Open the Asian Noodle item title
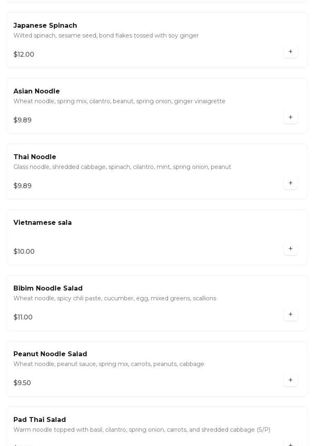Image resolution: width=314 pixels, height=446 pixels. click(37, 91)
